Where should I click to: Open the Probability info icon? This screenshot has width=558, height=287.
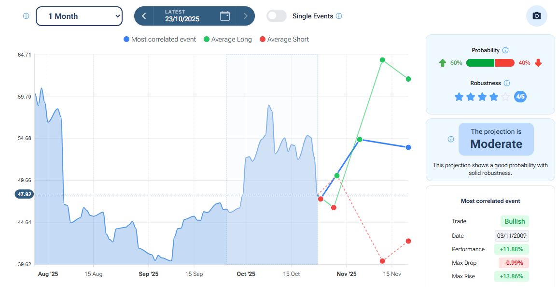coord(505,50)
